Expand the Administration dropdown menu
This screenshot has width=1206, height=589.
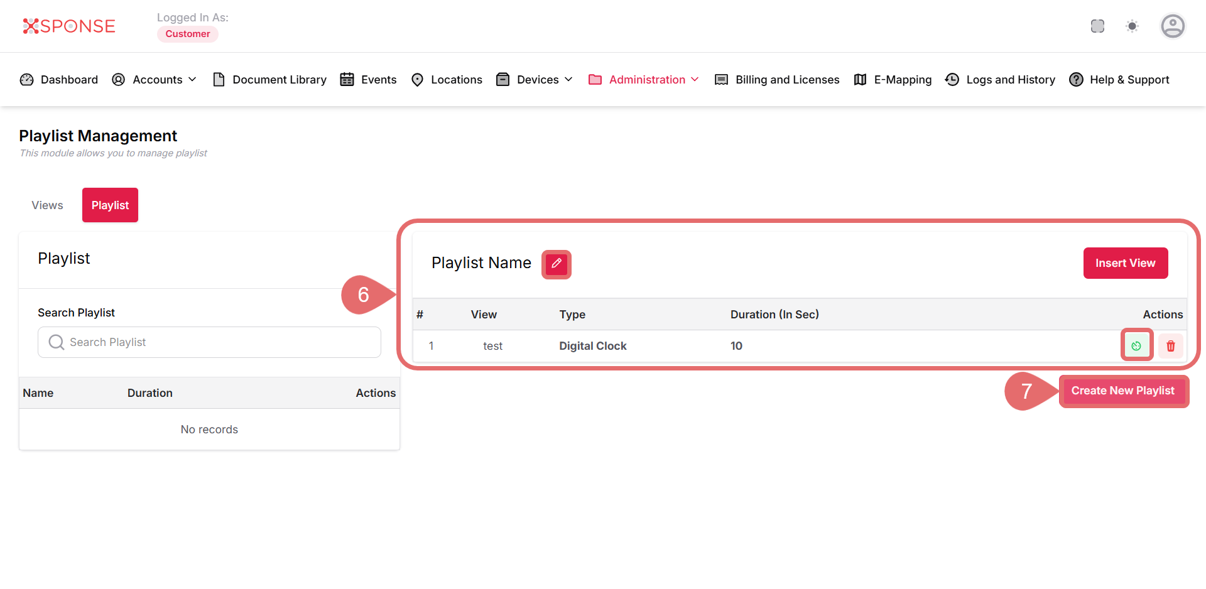[644, 80]
